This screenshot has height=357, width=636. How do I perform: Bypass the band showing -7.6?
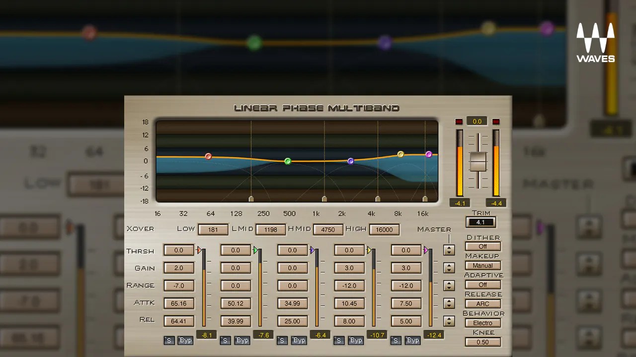242,340
